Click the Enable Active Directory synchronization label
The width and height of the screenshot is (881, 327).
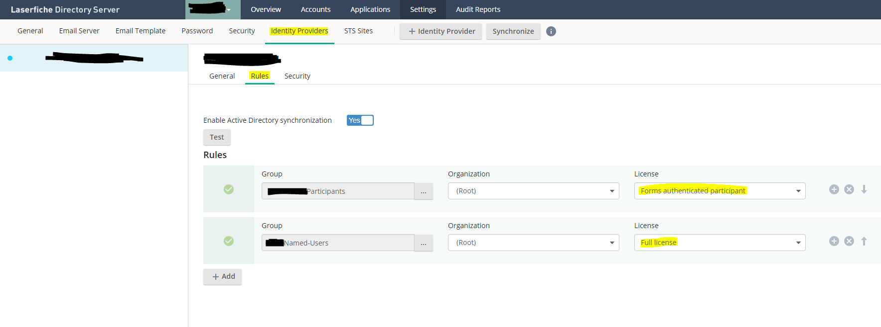[268, 120]
